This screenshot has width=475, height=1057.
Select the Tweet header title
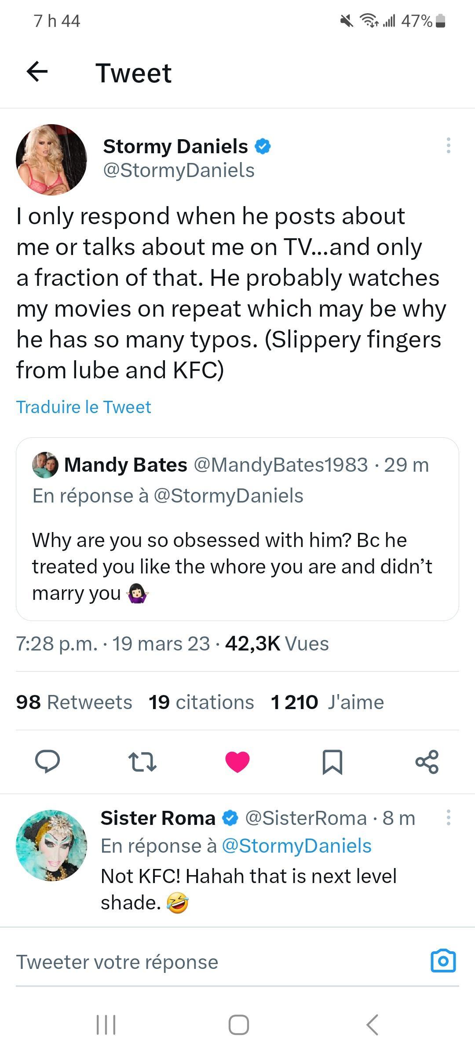point(134,73)
